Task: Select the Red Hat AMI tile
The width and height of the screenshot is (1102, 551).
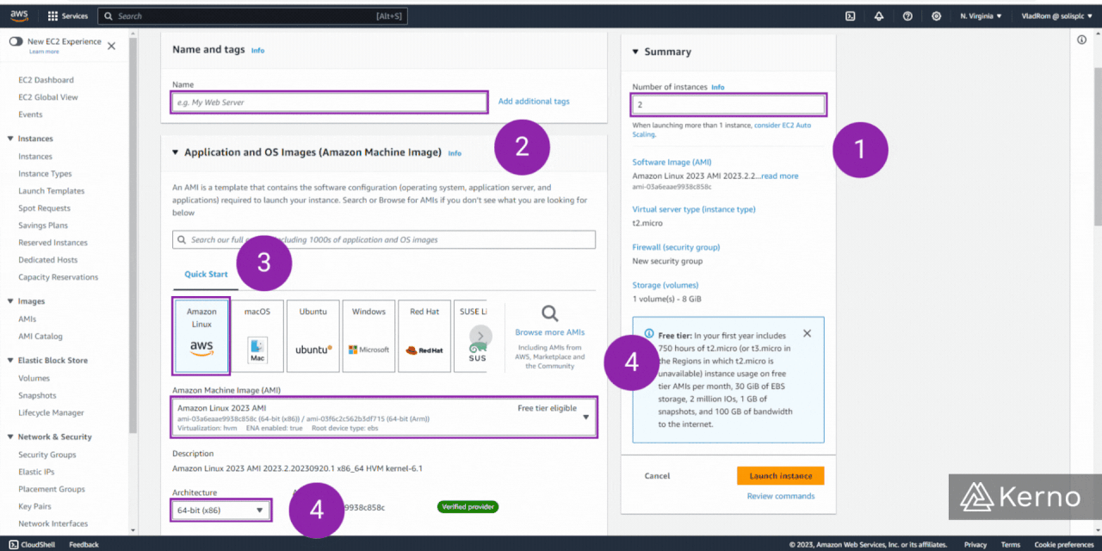Action: 424,336
